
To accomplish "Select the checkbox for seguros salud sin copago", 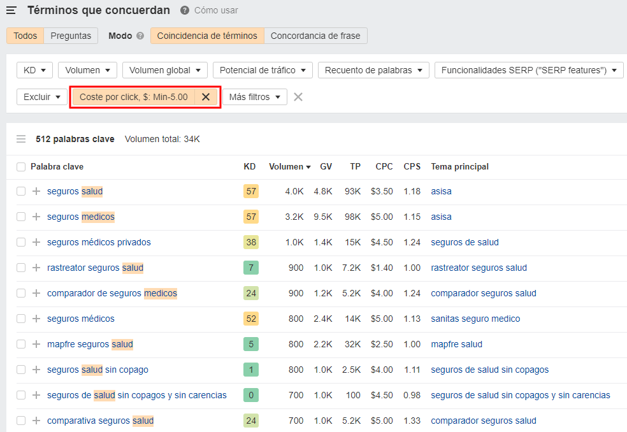I will [21, 370].
